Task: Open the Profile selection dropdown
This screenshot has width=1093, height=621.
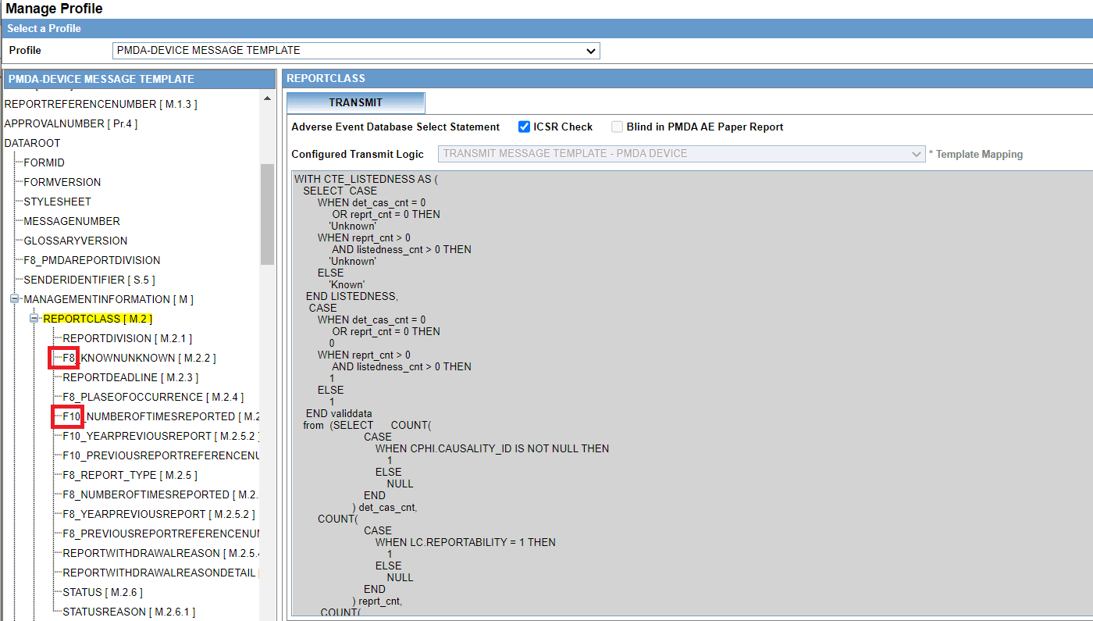Action: [x=591, y=50]
